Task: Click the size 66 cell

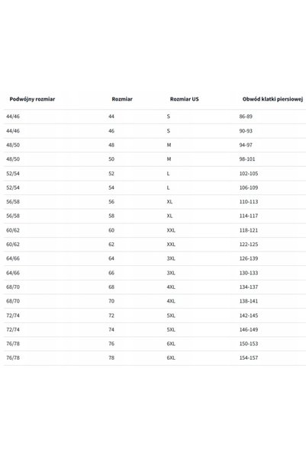Action: (x=111, y=273)
